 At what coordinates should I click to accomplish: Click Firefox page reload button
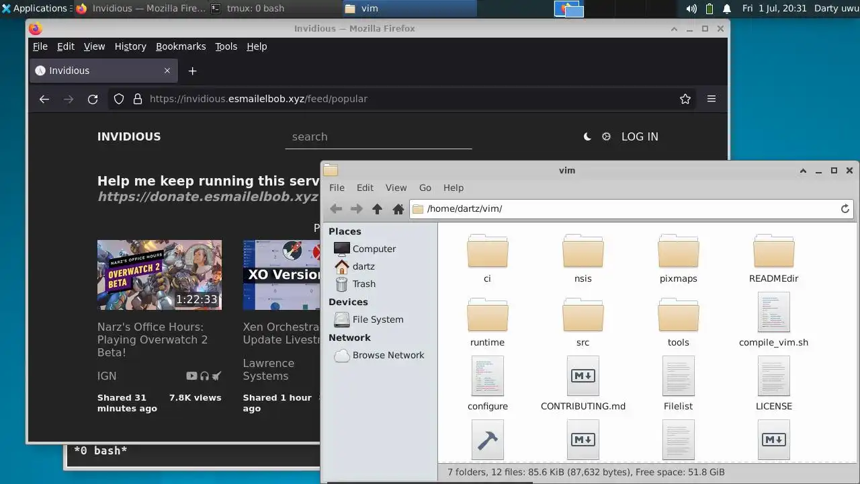click(x=93, y=99)
